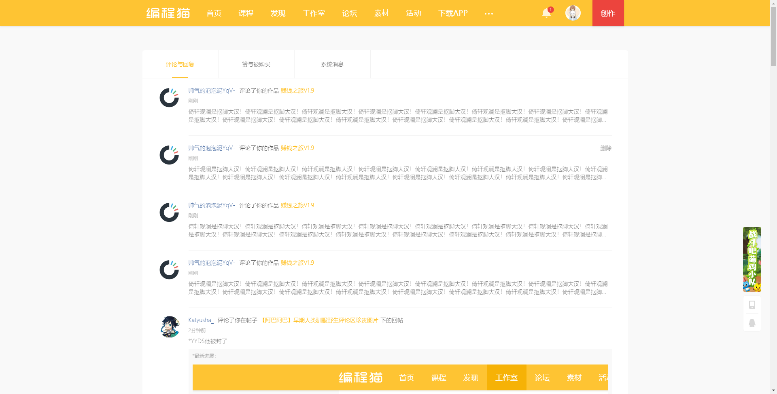Click the QQ penguin icon on right sidebar
The width and height of the screenshot is (777, 394).
752,323
